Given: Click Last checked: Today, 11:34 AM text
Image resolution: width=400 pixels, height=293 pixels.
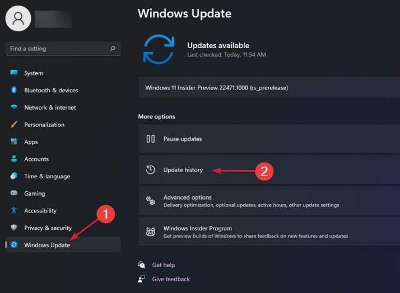Looking at the screenshot, I should 226,54.
